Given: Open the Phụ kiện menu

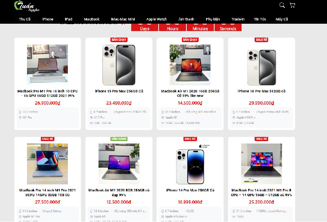Looking at the screenshot, I should 213,19.
